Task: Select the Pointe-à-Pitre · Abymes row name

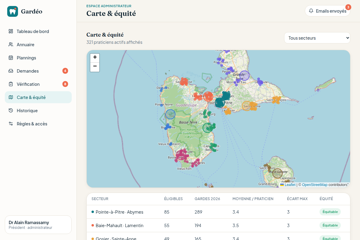Action: (x=119, y=212)
